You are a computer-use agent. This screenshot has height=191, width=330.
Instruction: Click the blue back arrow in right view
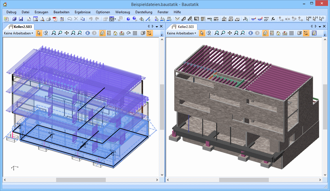coord(250,33)
